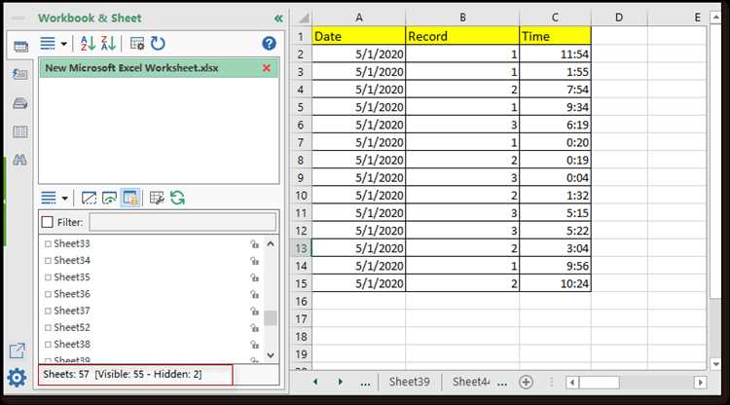This screenshot has height=405, width=730.
Task: Check the Sheet33 checkbox
Action: (48, 243)
